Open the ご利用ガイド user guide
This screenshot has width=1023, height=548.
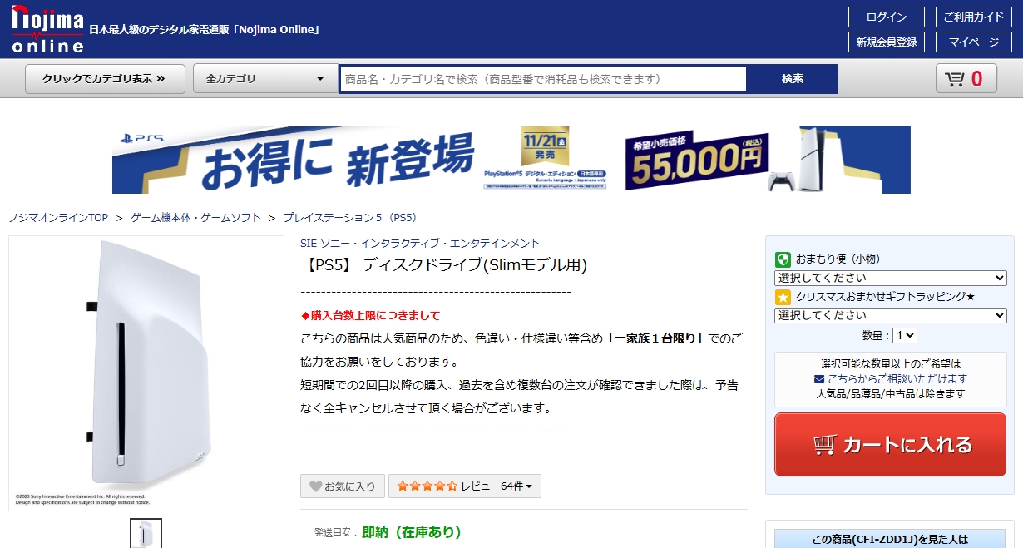tap(973, 17)
